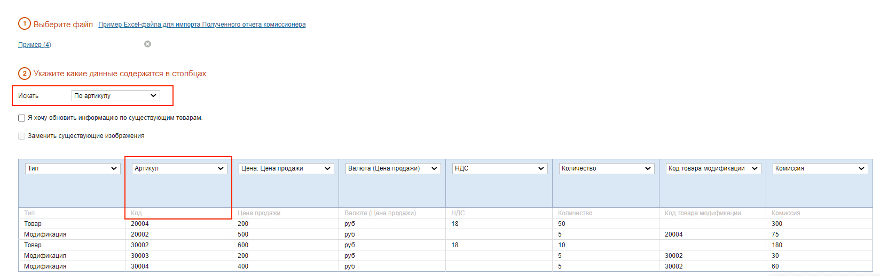The height and width of the screenshot is (276, 880).
Task: Select the cell with code 20004 in Код column
Action: [x=140, y=224]
